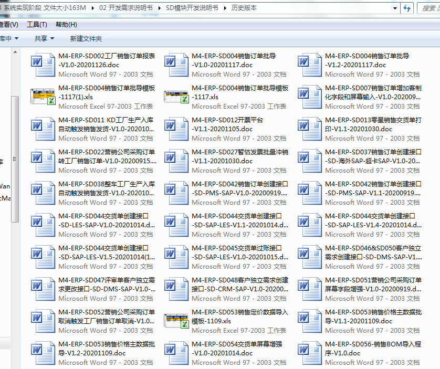Select the Excel icon of SD053销售定价数据导入模板-1109.xls
The height and width of the screenshot is (369, 440).
tap(173, 321)
